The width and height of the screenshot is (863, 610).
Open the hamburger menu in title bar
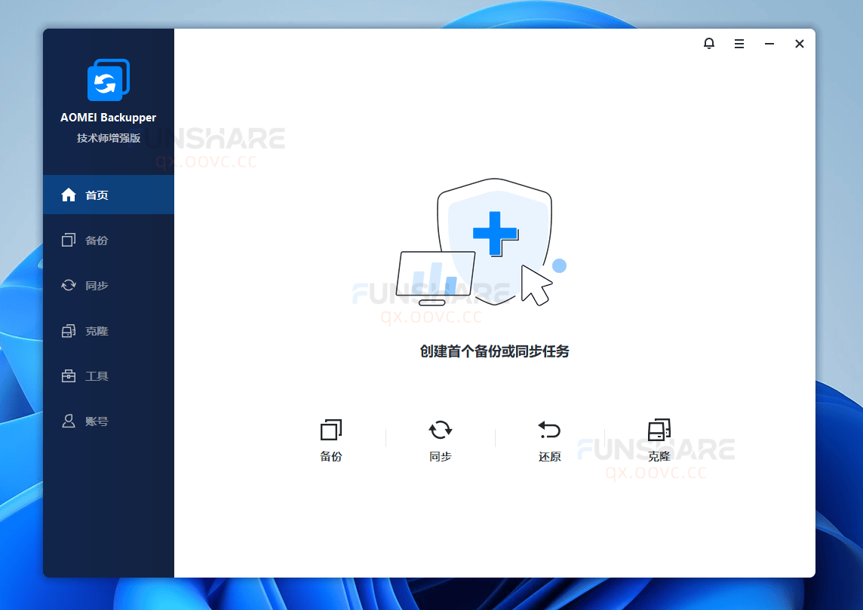coord(739,44)
